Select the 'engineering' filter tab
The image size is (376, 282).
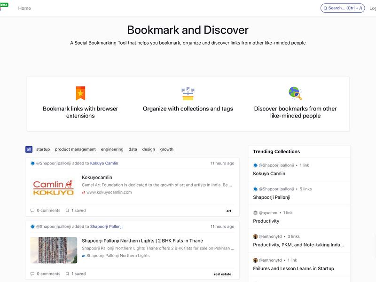pyautogui.click(x=112, y=149)
